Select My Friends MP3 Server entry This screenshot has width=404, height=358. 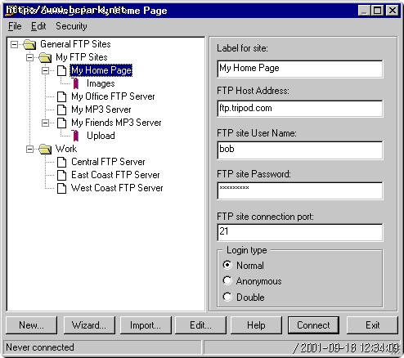tap(116, 123)
